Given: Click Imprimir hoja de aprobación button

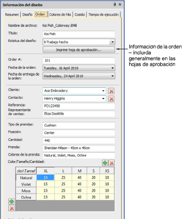Looking at the screenshot, I should point(79,50).
